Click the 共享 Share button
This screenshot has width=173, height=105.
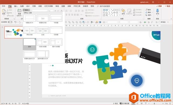click(x=159, y=6)
